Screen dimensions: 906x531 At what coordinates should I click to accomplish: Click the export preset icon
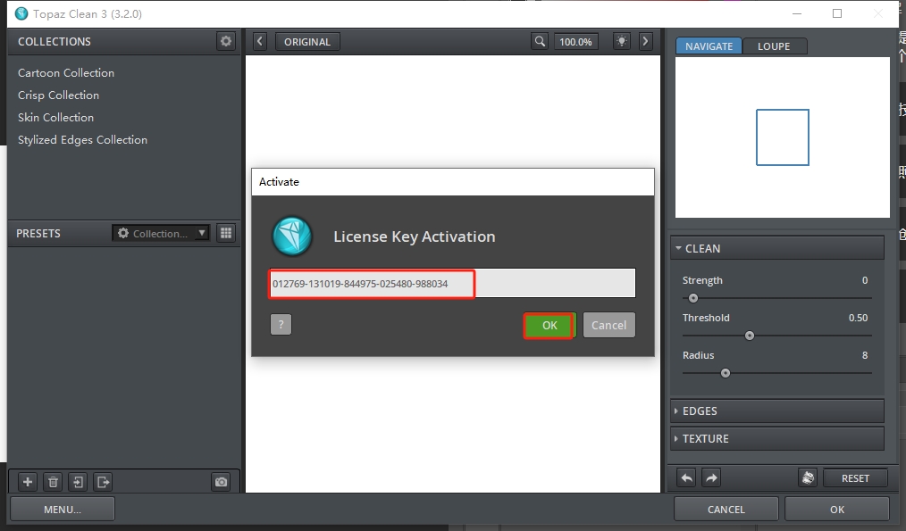tap(104, 482)
